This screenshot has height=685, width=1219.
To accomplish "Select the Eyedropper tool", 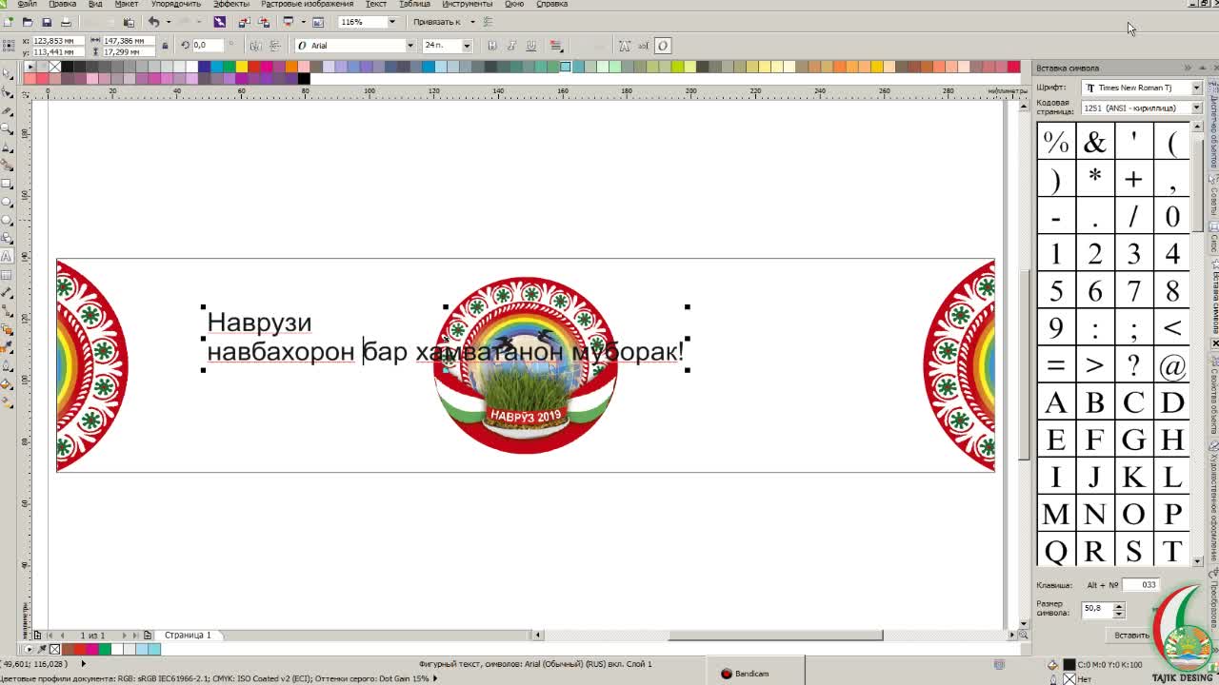I will tap(7, 347).
